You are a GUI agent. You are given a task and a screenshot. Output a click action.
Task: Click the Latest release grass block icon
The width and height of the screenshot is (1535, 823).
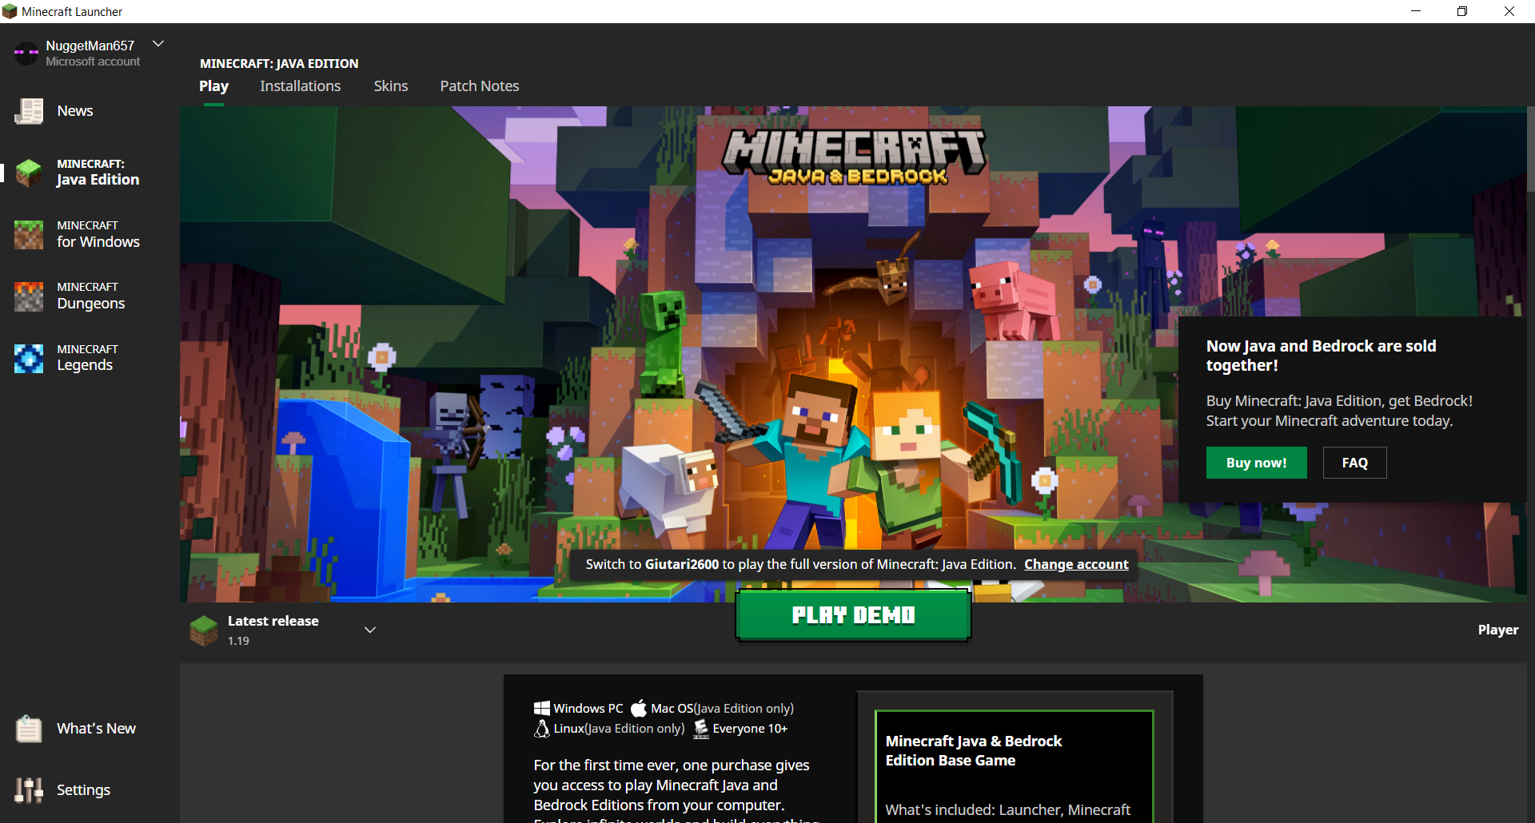click(x=204, y=630)
